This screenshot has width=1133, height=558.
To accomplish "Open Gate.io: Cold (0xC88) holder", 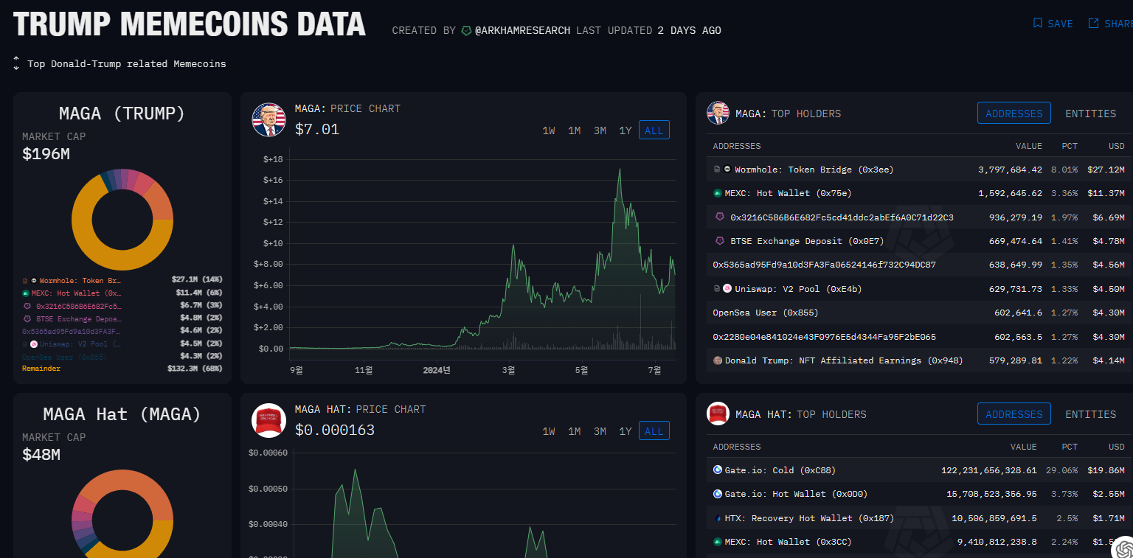I will point(780,470).
